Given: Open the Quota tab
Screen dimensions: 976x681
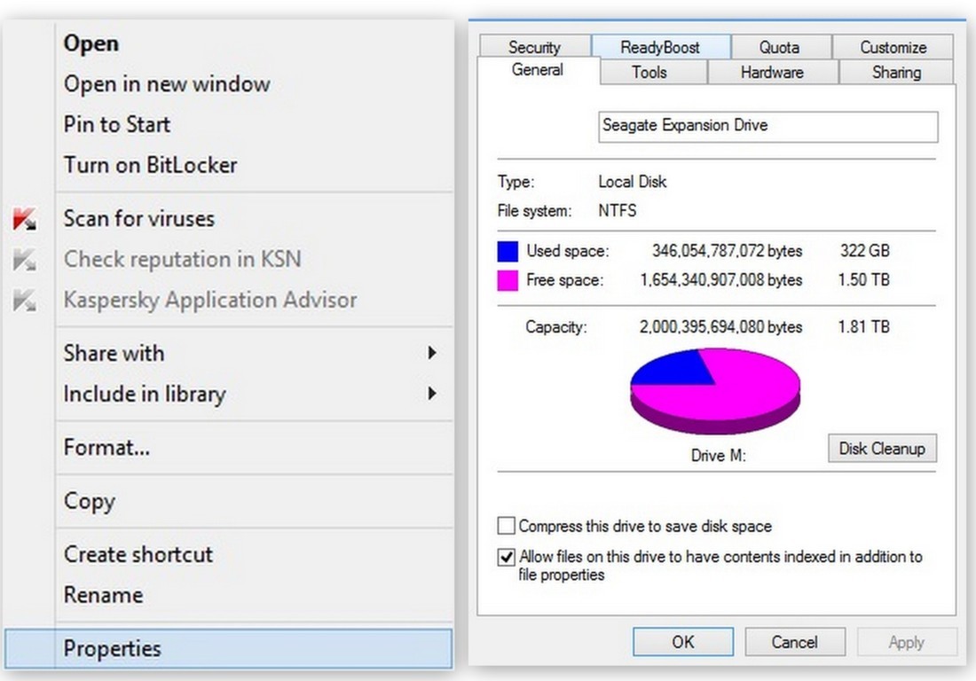Looking at the screenshot, I should coord(780,47).
